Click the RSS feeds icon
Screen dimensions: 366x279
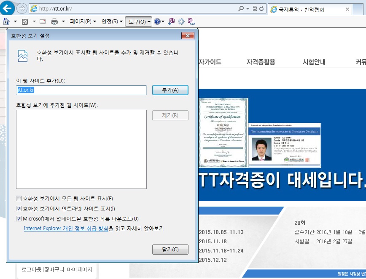25,21
